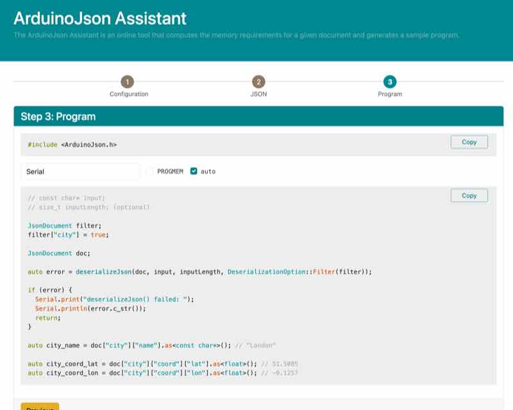Click inside the Serial output input field
The image size is (513, 410).
[80, 170]
